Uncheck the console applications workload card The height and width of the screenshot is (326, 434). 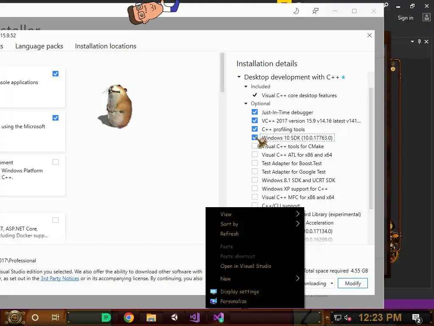click(x=56, y=73)
